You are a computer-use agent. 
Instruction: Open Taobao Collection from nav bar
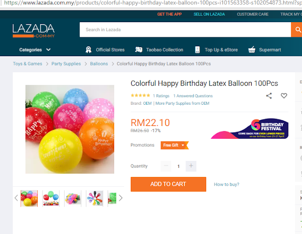coord(159,50)
